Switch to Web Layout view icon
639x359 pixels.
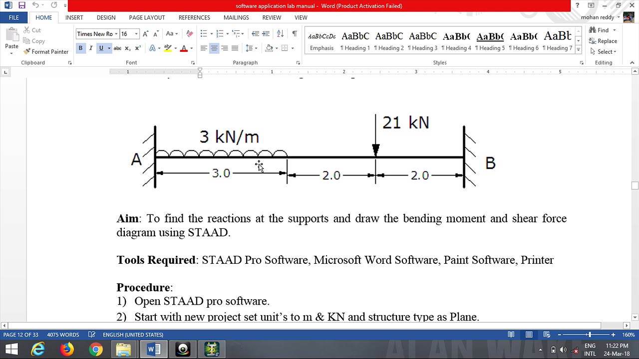[547, 335]
